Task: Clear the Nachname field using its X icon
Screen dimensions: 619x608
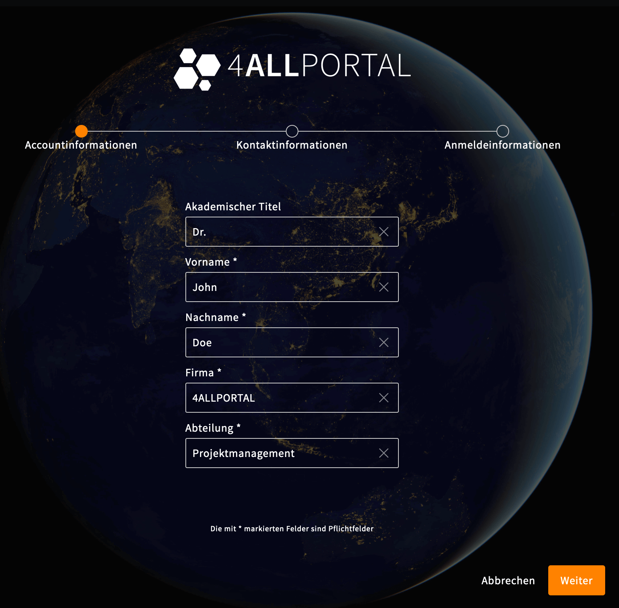Action: tap(384, 343)
